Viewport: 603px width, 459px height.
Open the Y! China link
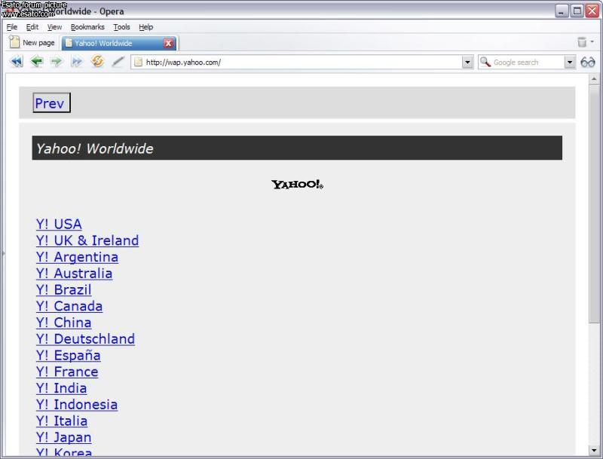click(x=64, y=323)
